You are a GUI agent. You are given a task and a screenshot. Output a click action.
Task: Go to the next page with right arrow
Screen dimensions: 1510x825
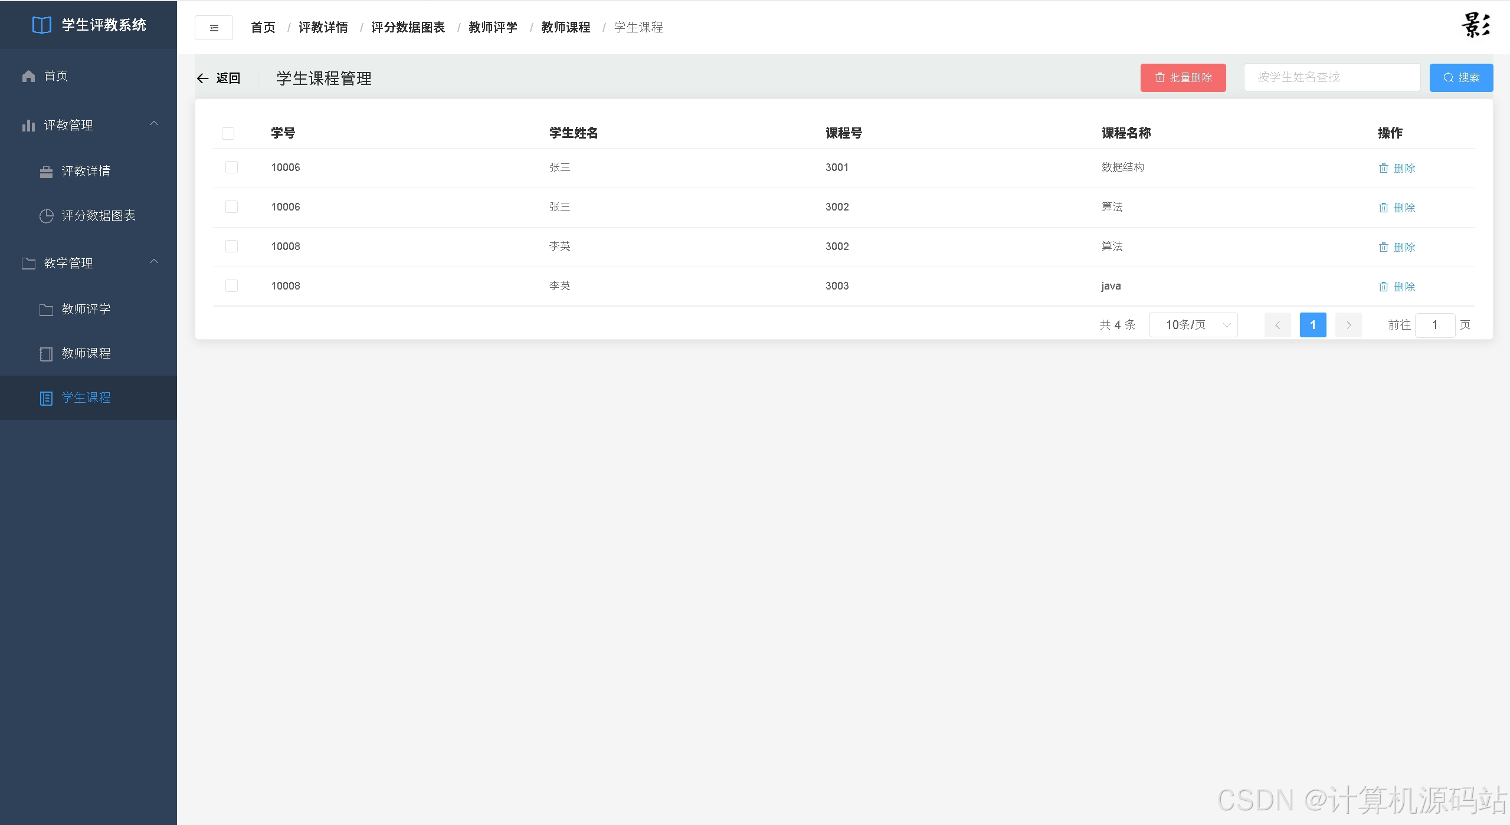(x=1348, y=325)
